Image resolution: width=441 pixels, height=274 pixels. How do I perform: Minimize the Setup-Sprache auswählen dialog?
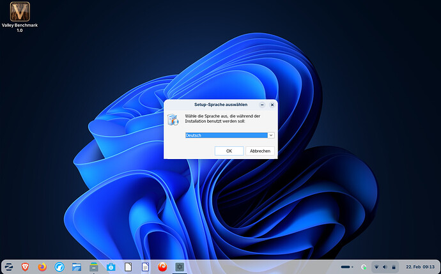(261, 104)
